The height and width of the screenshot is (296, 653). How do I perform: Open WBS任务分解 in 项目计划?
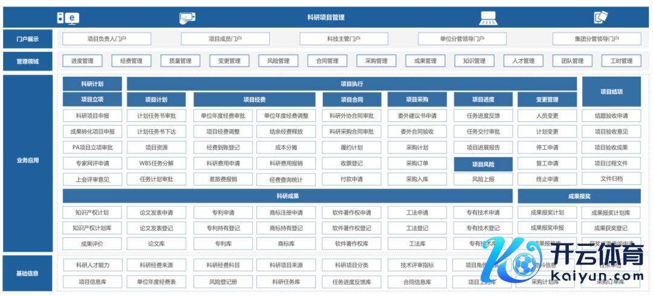(x=157, y=163)
